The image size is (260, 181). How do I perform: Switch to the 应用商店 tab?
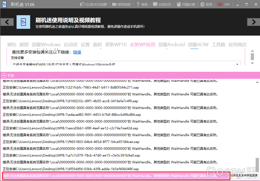[x=237, y=45]
